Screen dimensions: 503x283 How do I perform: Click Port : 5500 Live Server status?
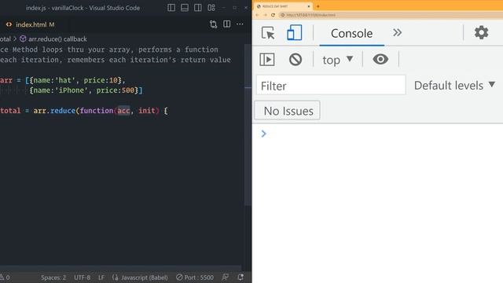(195, 277)
